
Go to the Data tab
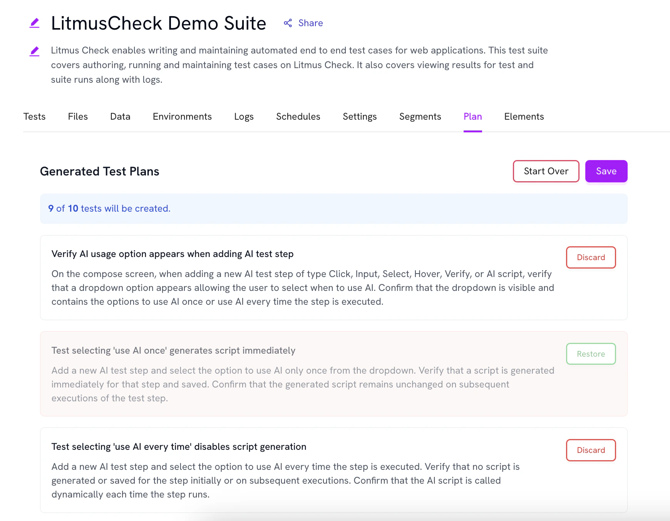[120, 117]
